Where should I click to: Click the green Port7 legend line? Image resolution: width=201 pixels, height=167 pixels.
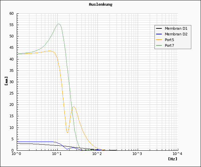(159, 45)
